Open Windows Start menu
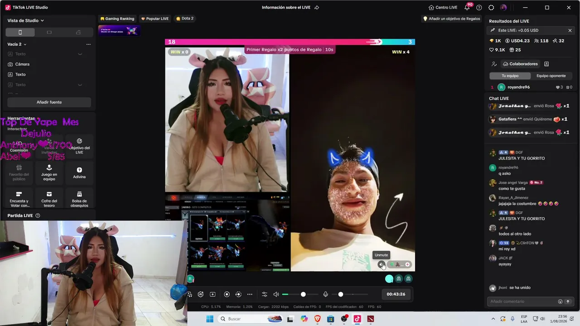Image resolution: width=580 pixels, height=326 pixels. [x=209, y=319]
